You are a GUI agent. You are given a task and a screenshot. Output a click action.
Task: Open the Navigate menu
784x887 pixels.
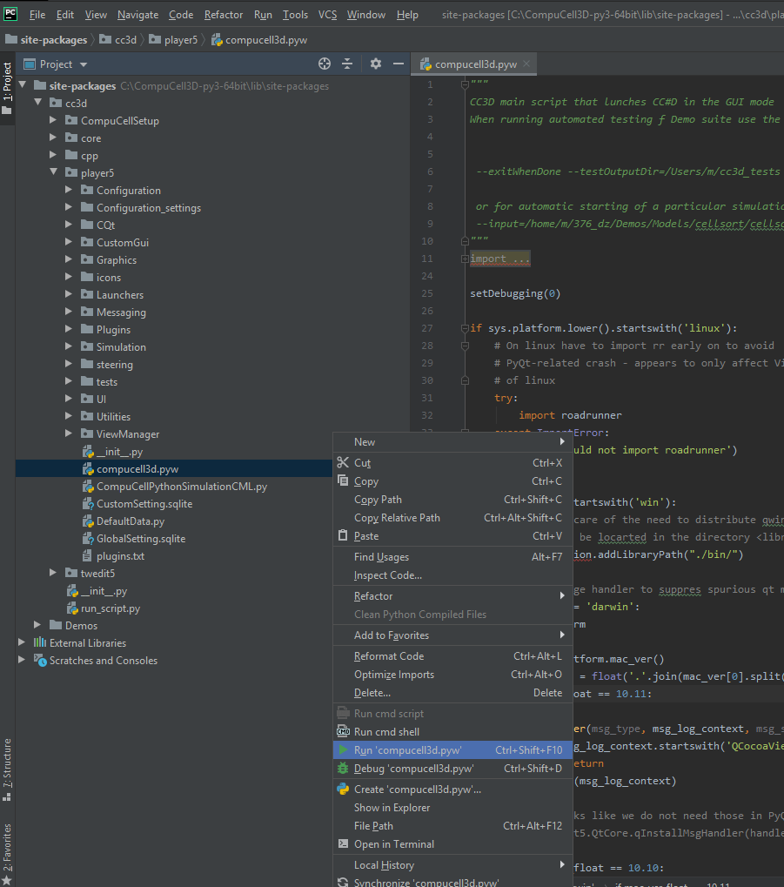(138, 15)
